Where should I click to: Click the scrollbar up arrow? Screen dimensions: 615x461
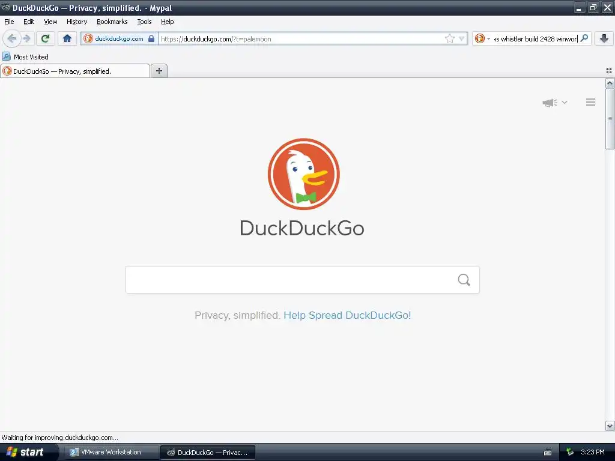pyautogui.click(x=610, y=83)
